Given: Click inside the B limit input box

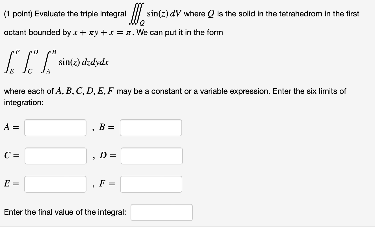Looking at the screenshot, I should point(151,127).
